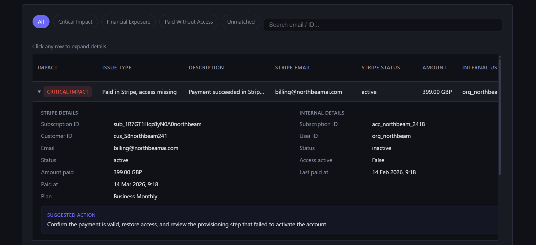Click the AMOUNT column header
This screenshot has width=536, height=245.
[x=434, y=68]
